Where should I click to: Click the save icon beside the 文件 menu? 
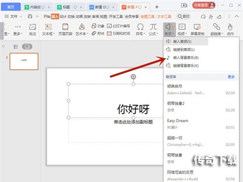(x=30, y=16)
